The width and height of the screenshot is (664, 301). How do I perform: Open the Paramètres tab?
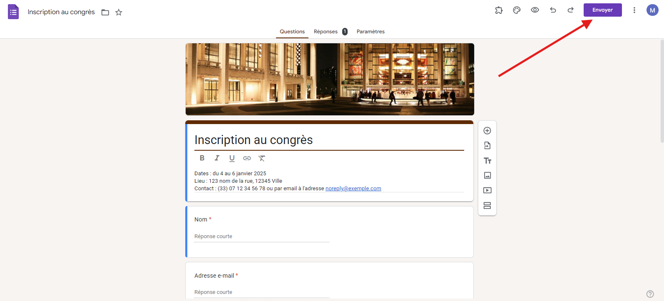[x=371, y=32]
